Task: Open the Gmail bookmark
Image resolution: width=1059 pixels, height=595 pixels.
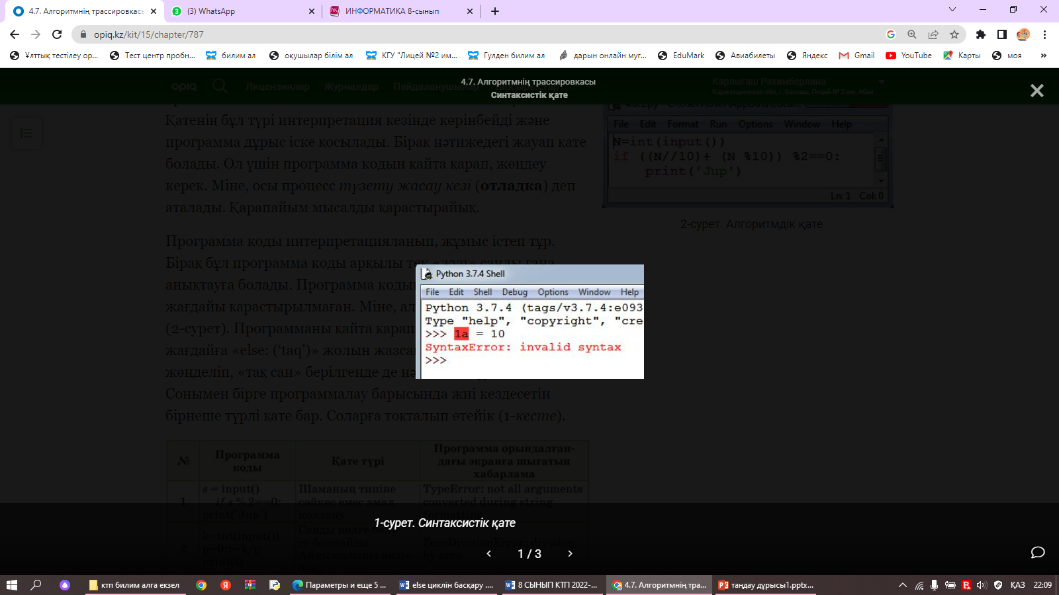Action: coord(856,56)
